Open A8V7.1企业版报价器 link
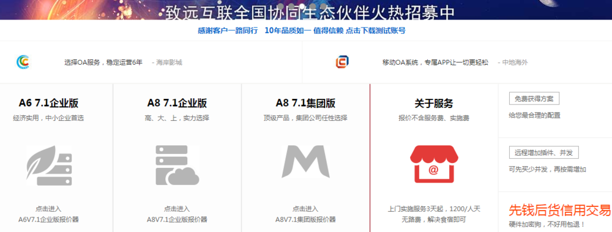 click(x=177, y=219)
